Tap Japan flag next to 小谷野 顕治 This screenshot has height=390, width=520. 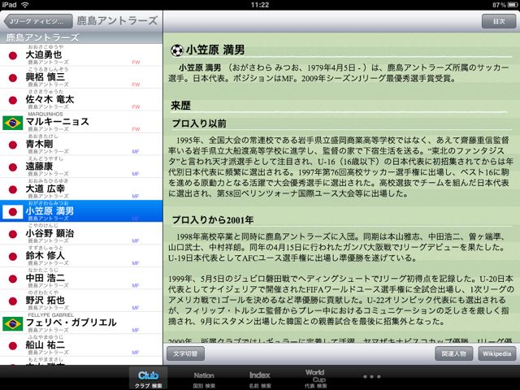[x=13, y=234]
